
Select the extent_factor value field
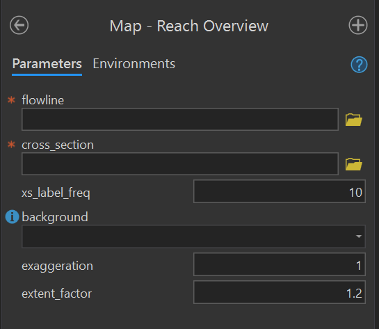pyautogui.click(x=280, y=292)
